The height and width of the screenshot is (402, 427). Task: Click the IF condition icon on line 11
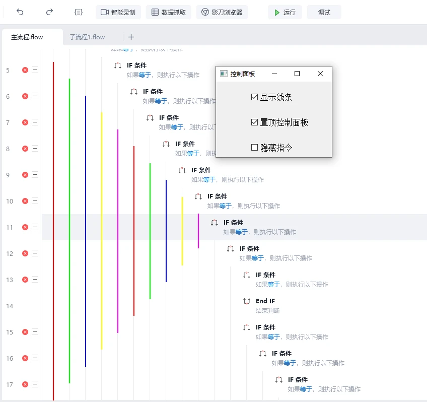[215, 223]
